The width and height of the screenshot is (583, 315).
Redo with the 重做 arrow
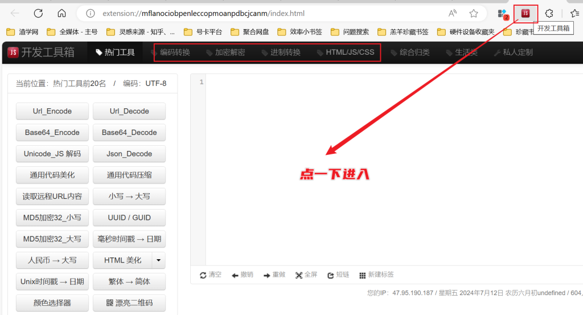(274, 275)
